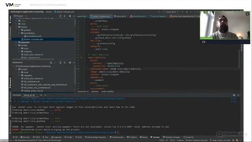Expand the grafana folder in Project tree
Image resolution: width=252 pixels, height=142 pixels.
click(19, 30)
